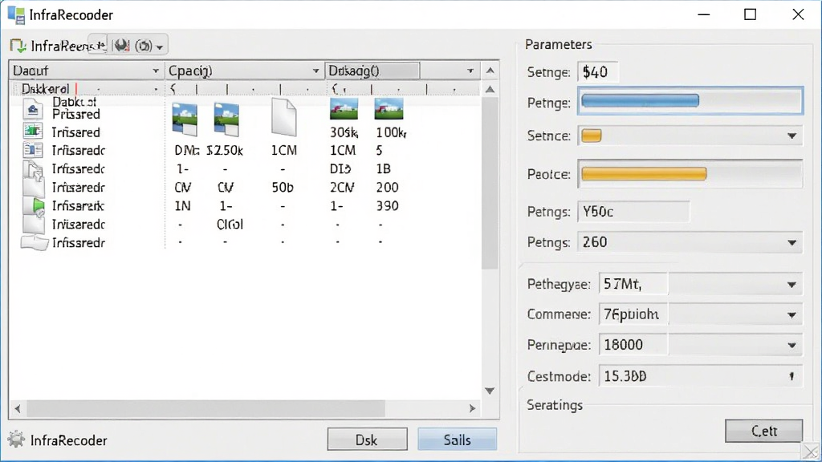This screenshot has width=822, height=462.
Task: Click the InfraRecoder title bar app icon
Action: (16, 15)
